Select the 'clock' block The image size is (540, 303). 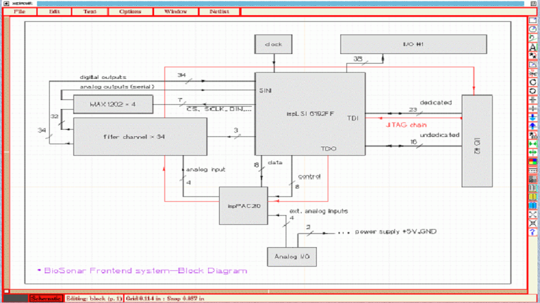pos(274,44)
